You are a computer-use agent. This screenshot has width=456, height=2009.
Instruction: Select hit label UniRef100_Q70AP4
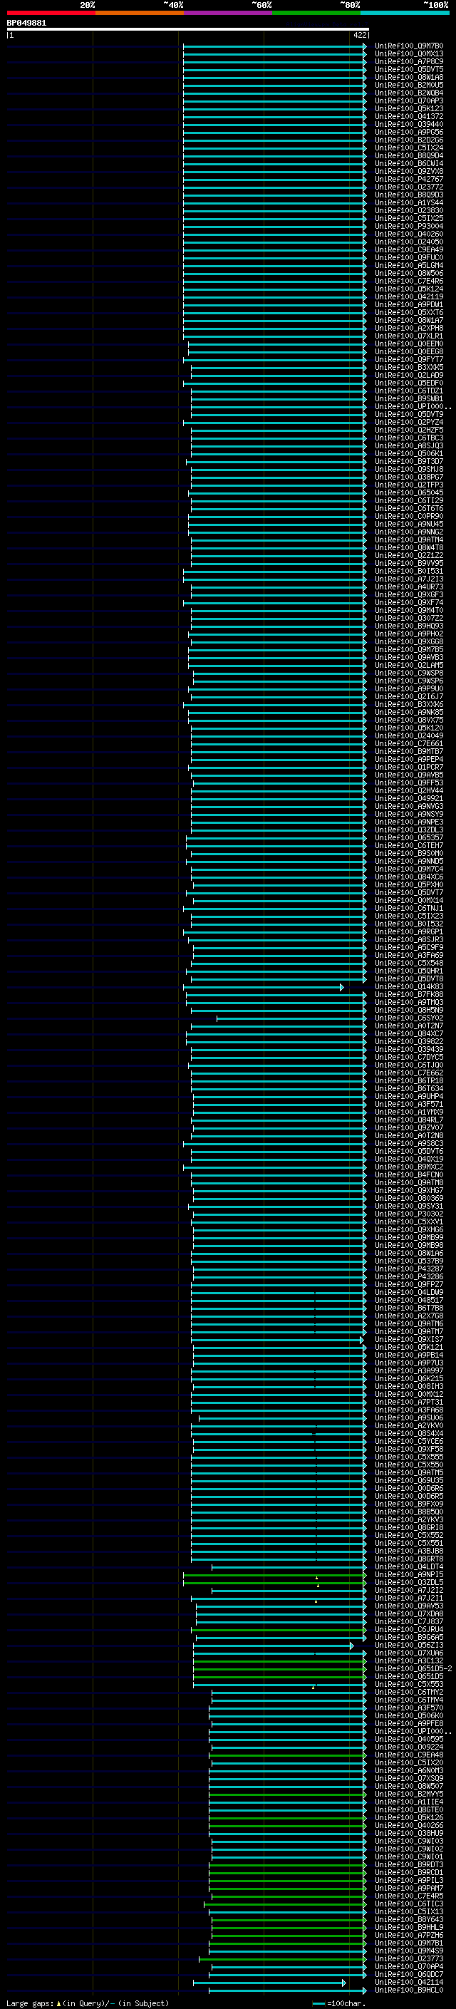[x=409, y=1968]
